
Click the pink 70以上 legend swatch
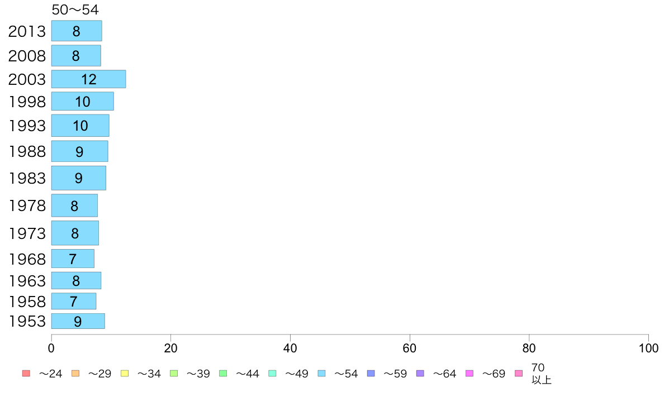pyautogui.click(x=519, y=374)
